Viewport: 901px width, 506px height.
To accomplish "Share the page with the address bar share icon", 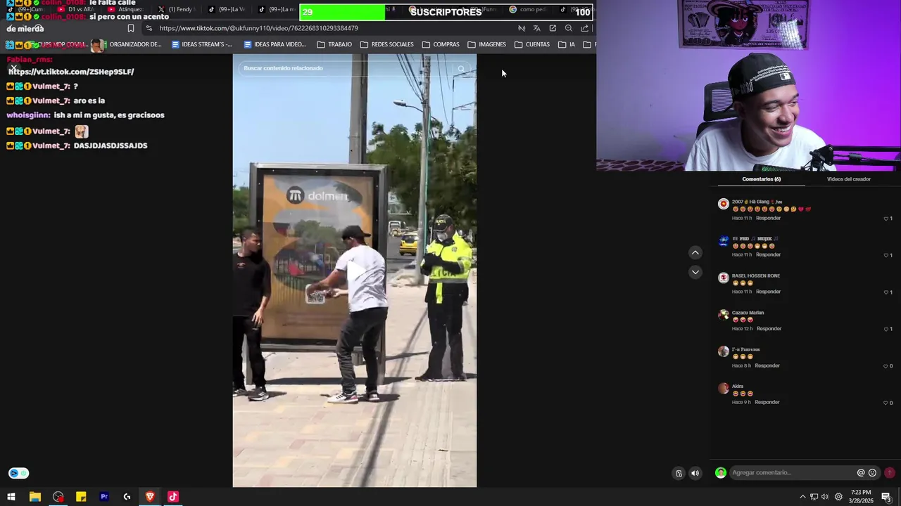I will pyautogui.click(x=584, y=28).
